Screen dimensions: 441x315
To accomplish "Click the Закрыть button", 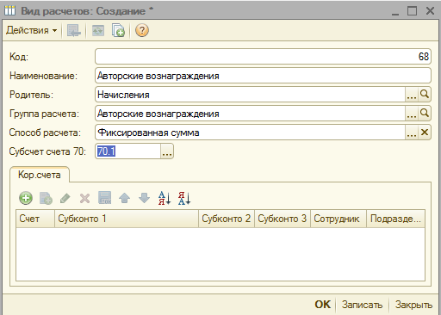I will (413, 305).
